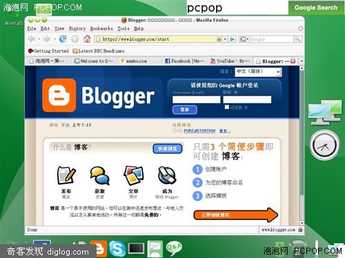Open the PUREdISTORTION blog link
This screenshot has width=345, height=258.
click(x=199, y=131)
